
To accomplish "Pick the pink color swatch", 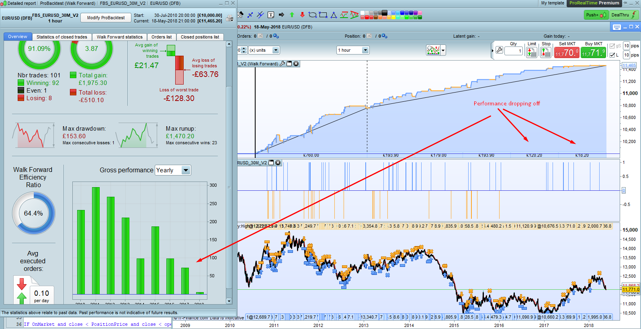I will [420, 13].
